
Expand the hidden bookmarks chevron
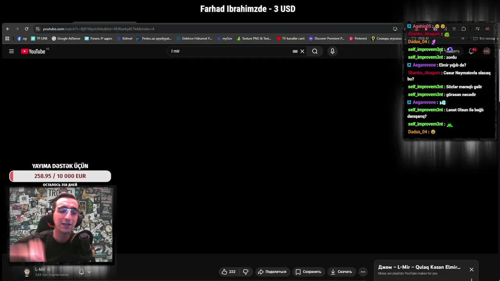(x=463, y=39)
